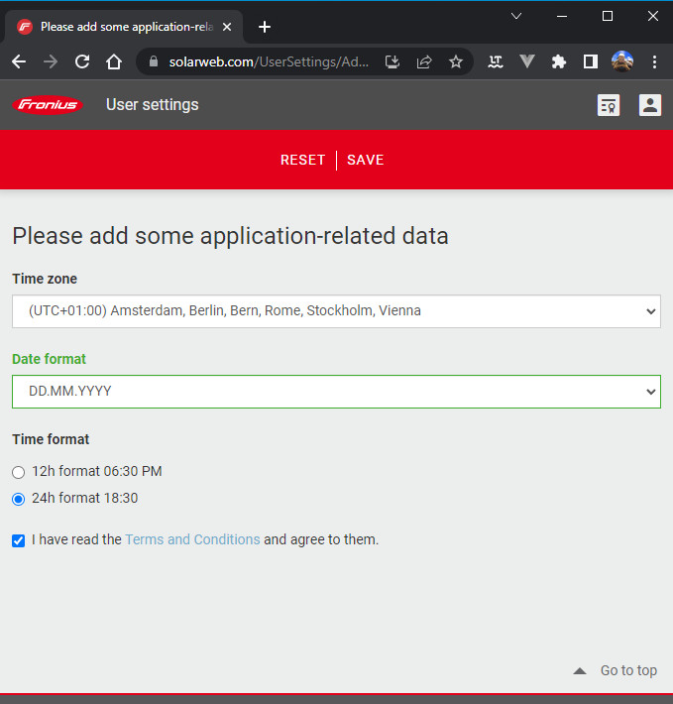Open the user account icon

click(x=650, y=105)
